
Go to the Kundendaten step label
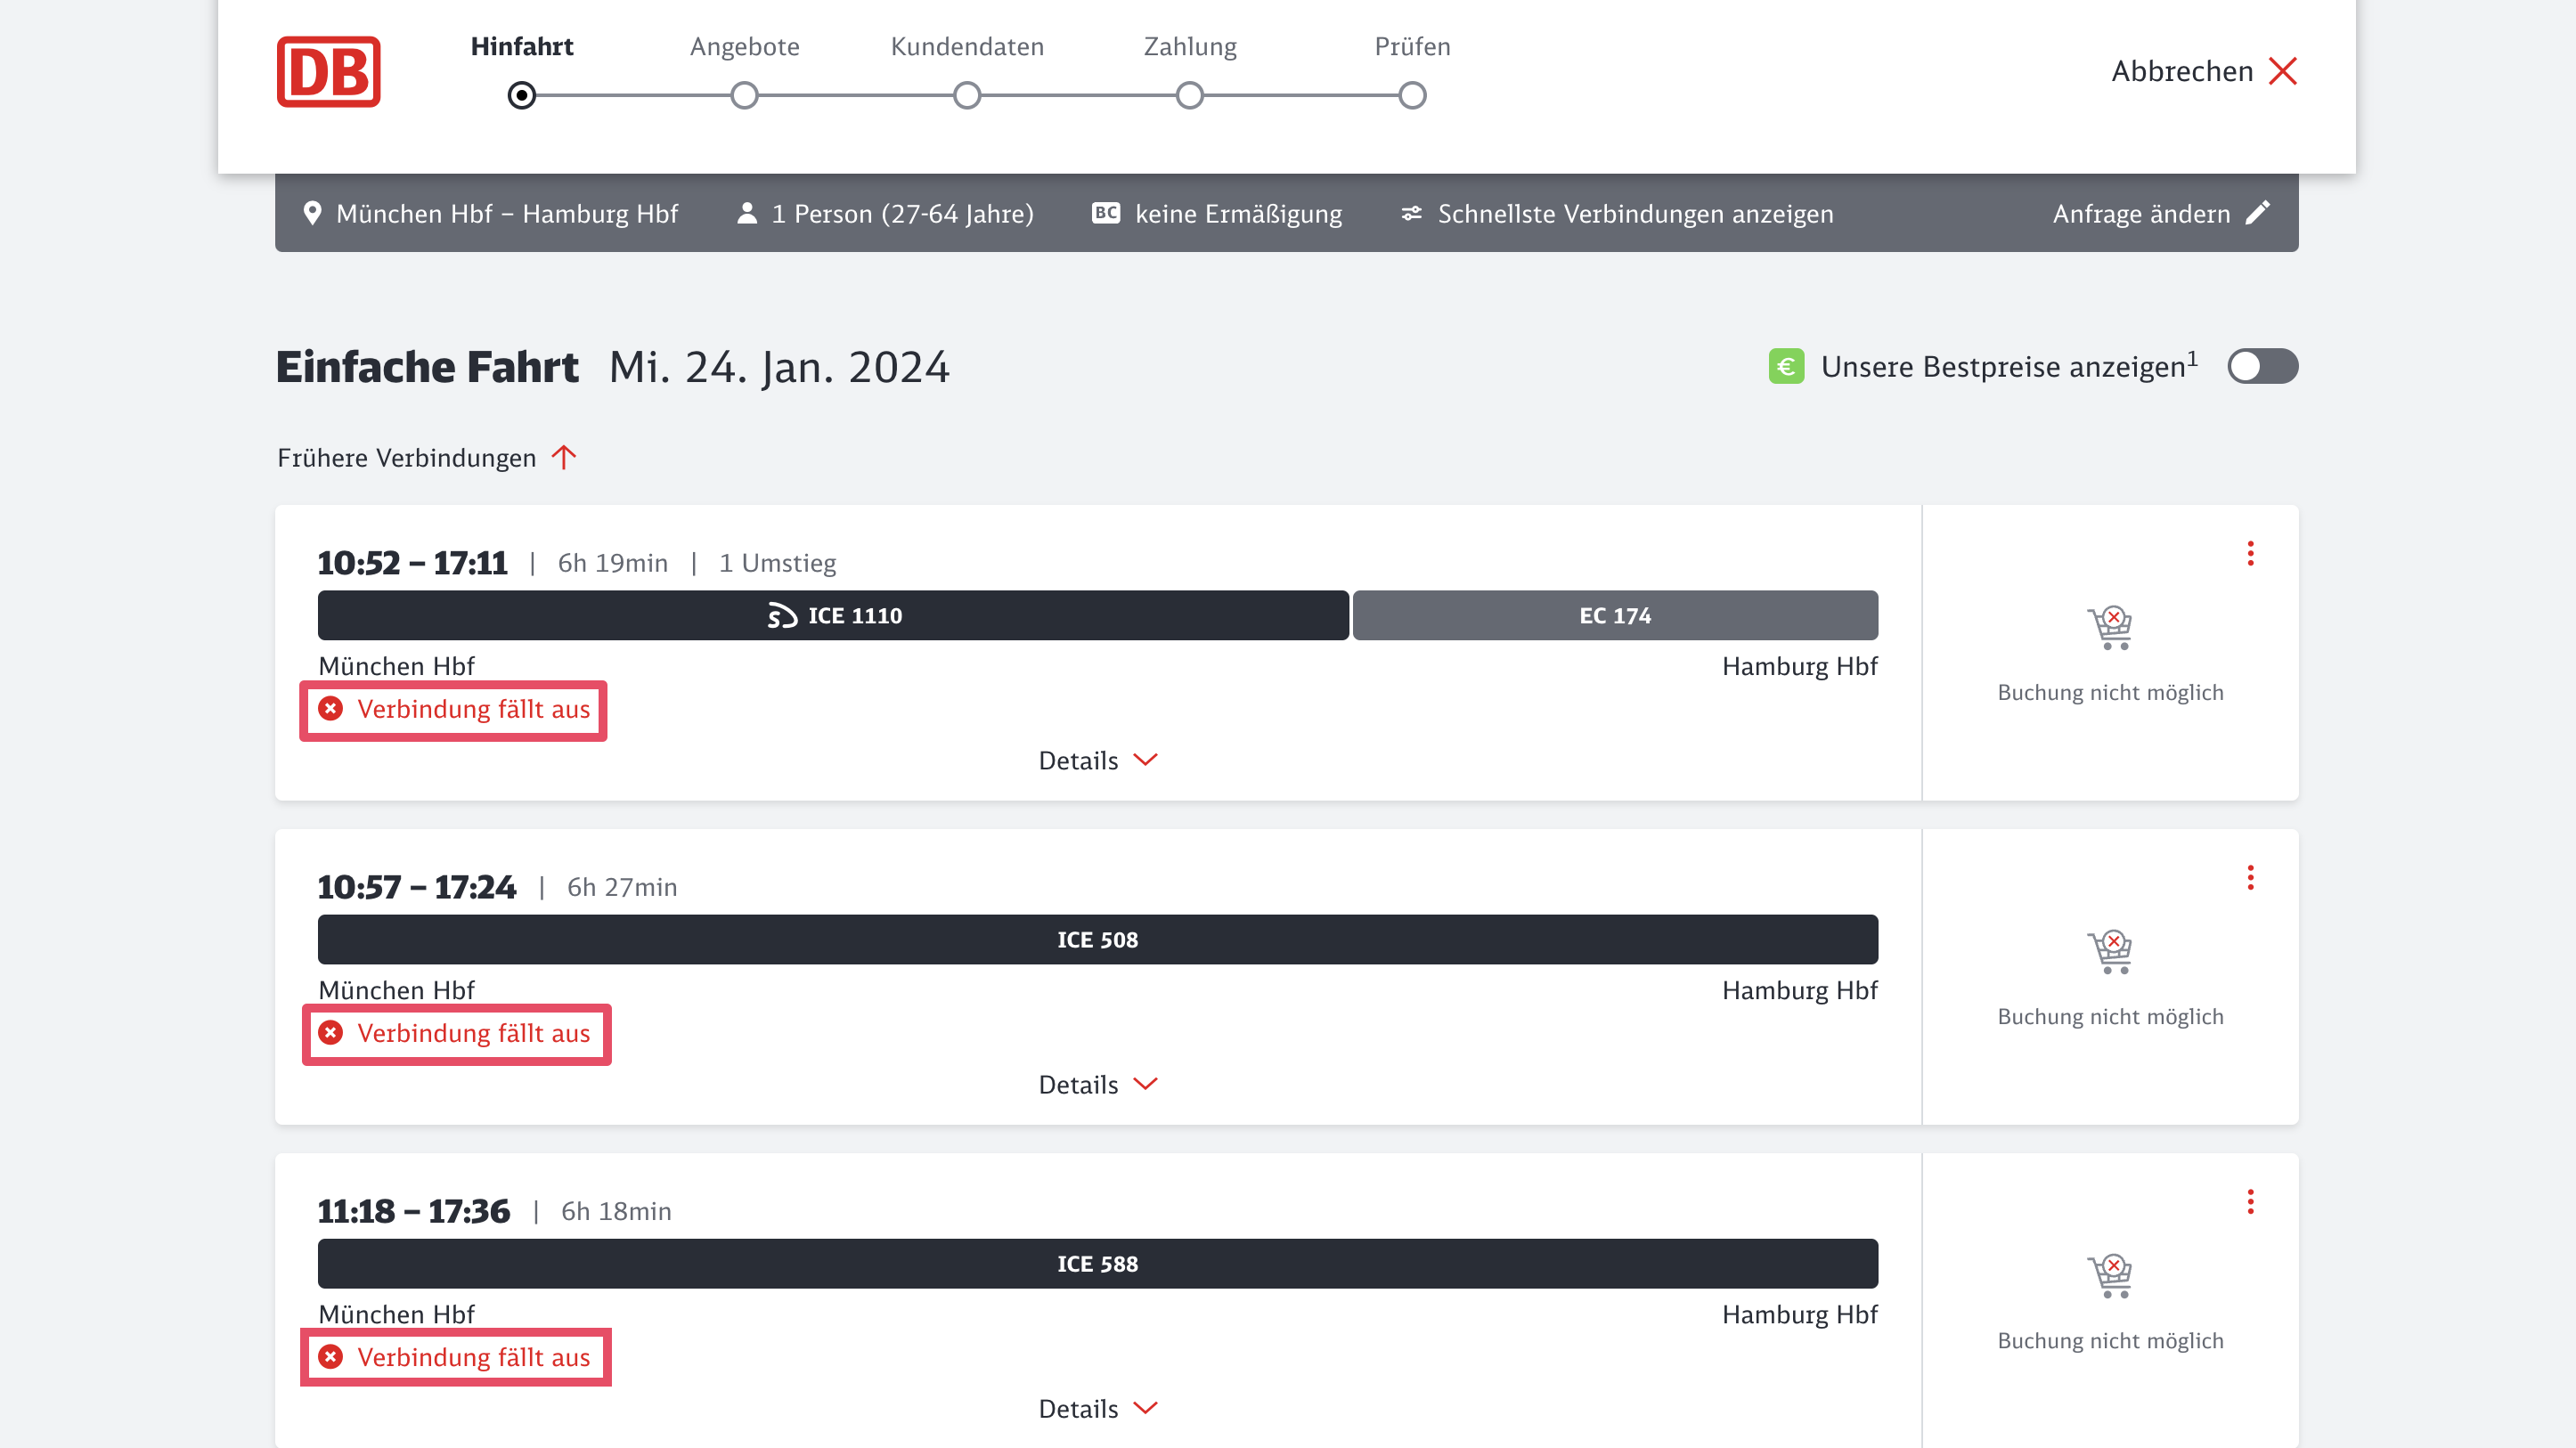tap(967, 47)
